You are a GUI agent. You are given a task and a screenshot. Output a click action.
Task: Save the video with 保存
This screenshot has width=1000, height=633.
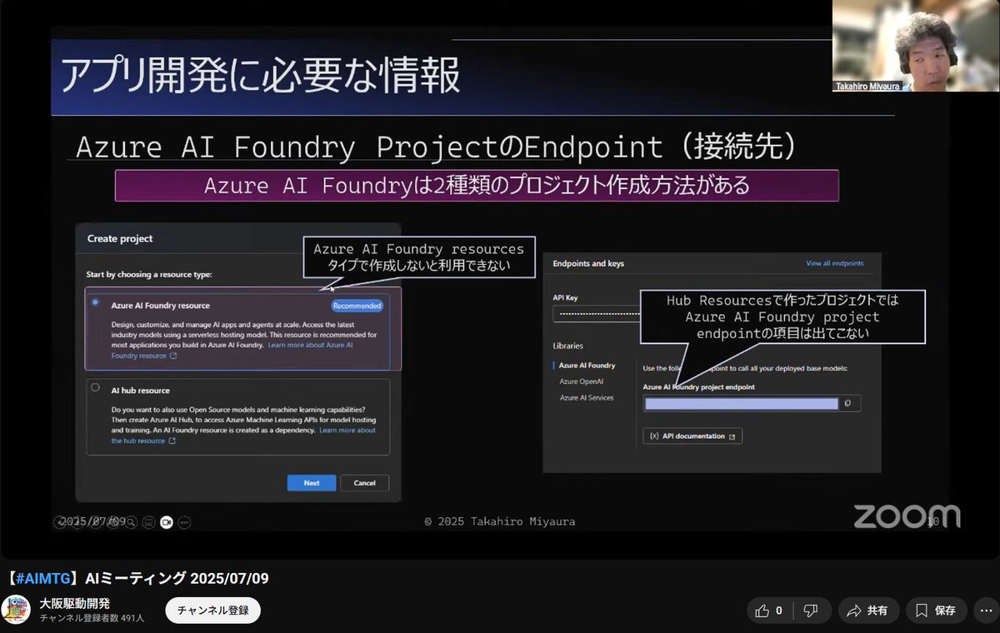(x=936, y=611)
